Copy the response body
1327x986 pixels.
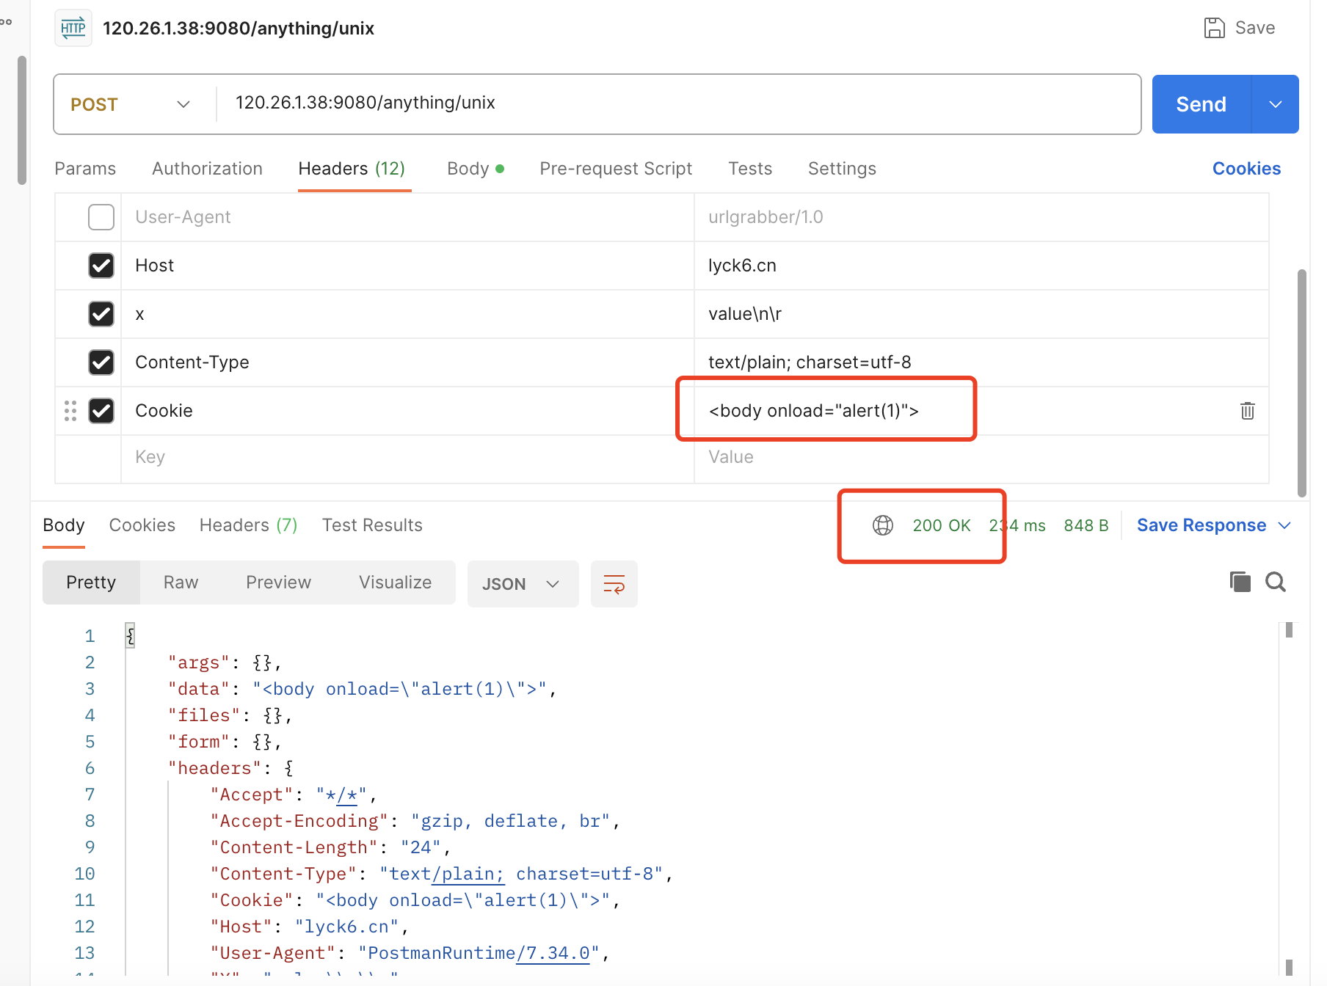[x=1240, y=582]
